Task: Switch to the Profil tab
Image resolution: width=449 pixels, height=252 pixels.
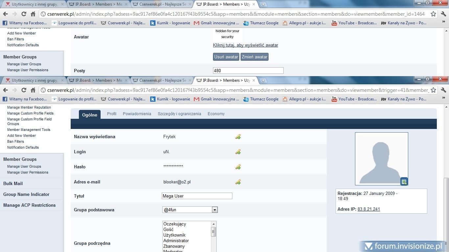Action: pyautogui.click(x=111, y=114)
